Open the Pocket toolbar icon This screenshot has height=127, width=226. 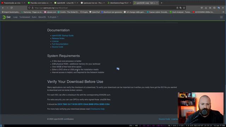click(x=202, y=8)
